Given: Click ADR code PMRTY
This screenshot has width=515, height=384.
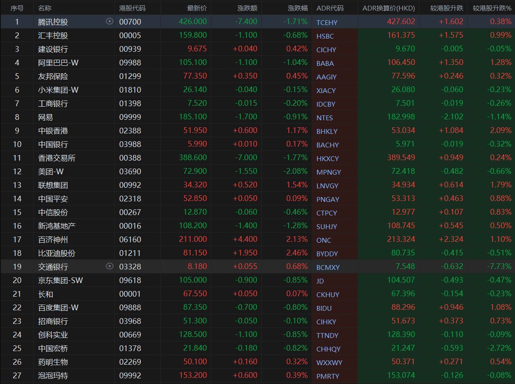Looking at the screenshot, I should pyautogui.click(x=328, y=377).
